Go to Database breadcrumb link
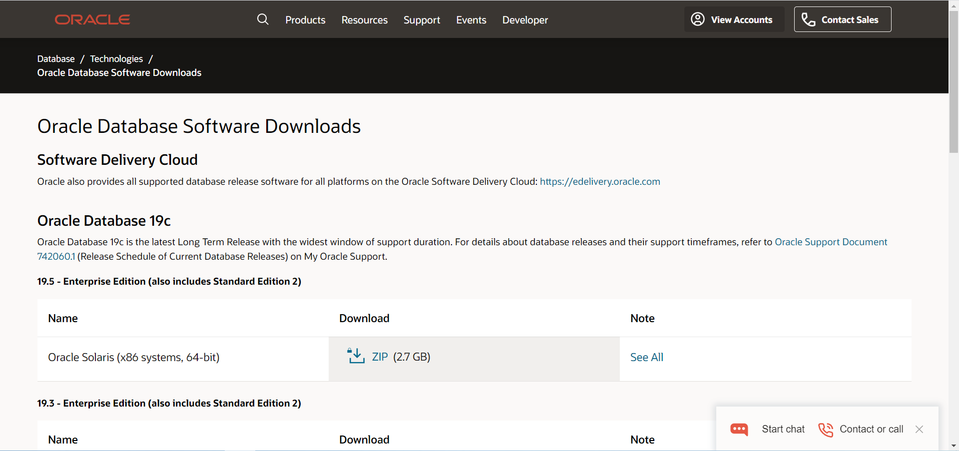The image size is (959, 451). 56,59
